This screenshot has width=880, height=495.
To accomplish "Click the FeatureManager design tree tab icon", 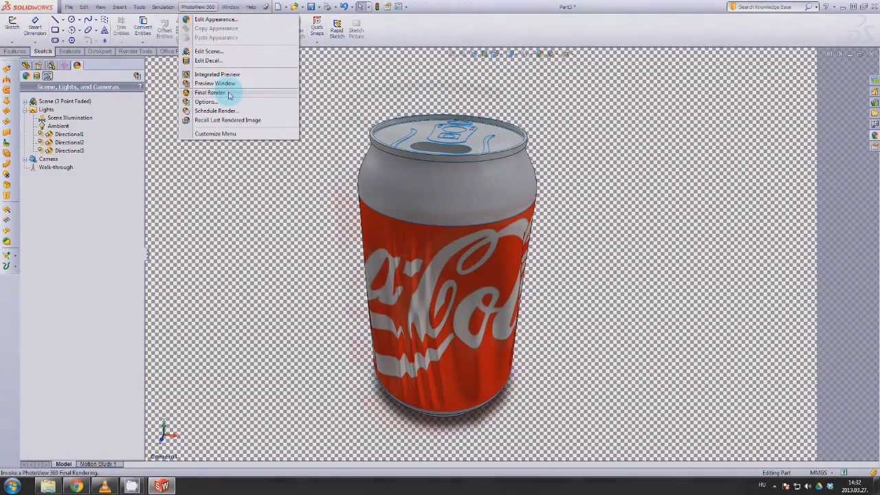I will coord(26,65).
